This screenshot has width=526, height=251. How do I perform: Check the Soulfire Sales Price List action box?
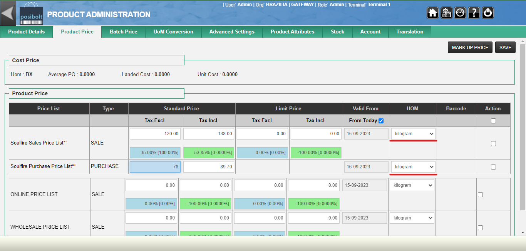point(493,143)
